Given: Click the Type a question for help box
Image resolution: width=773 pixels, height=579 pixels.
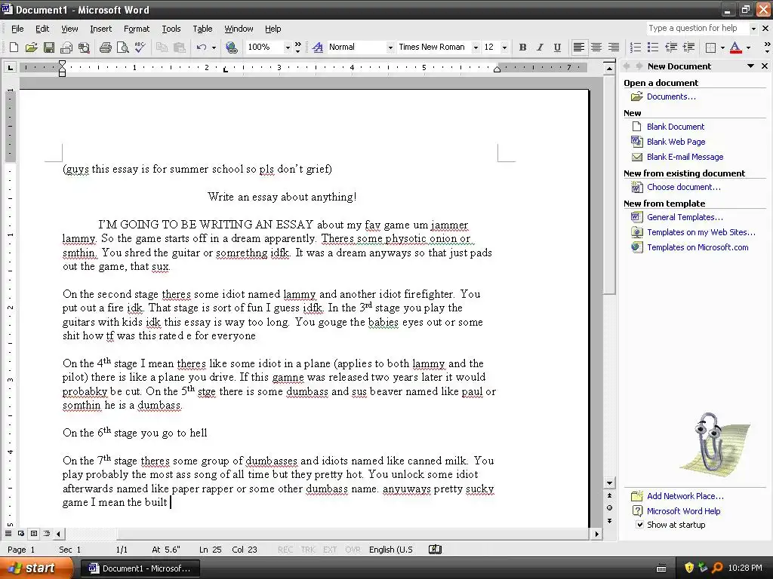Looking at the screenshot, I should (x=698, y=28).
